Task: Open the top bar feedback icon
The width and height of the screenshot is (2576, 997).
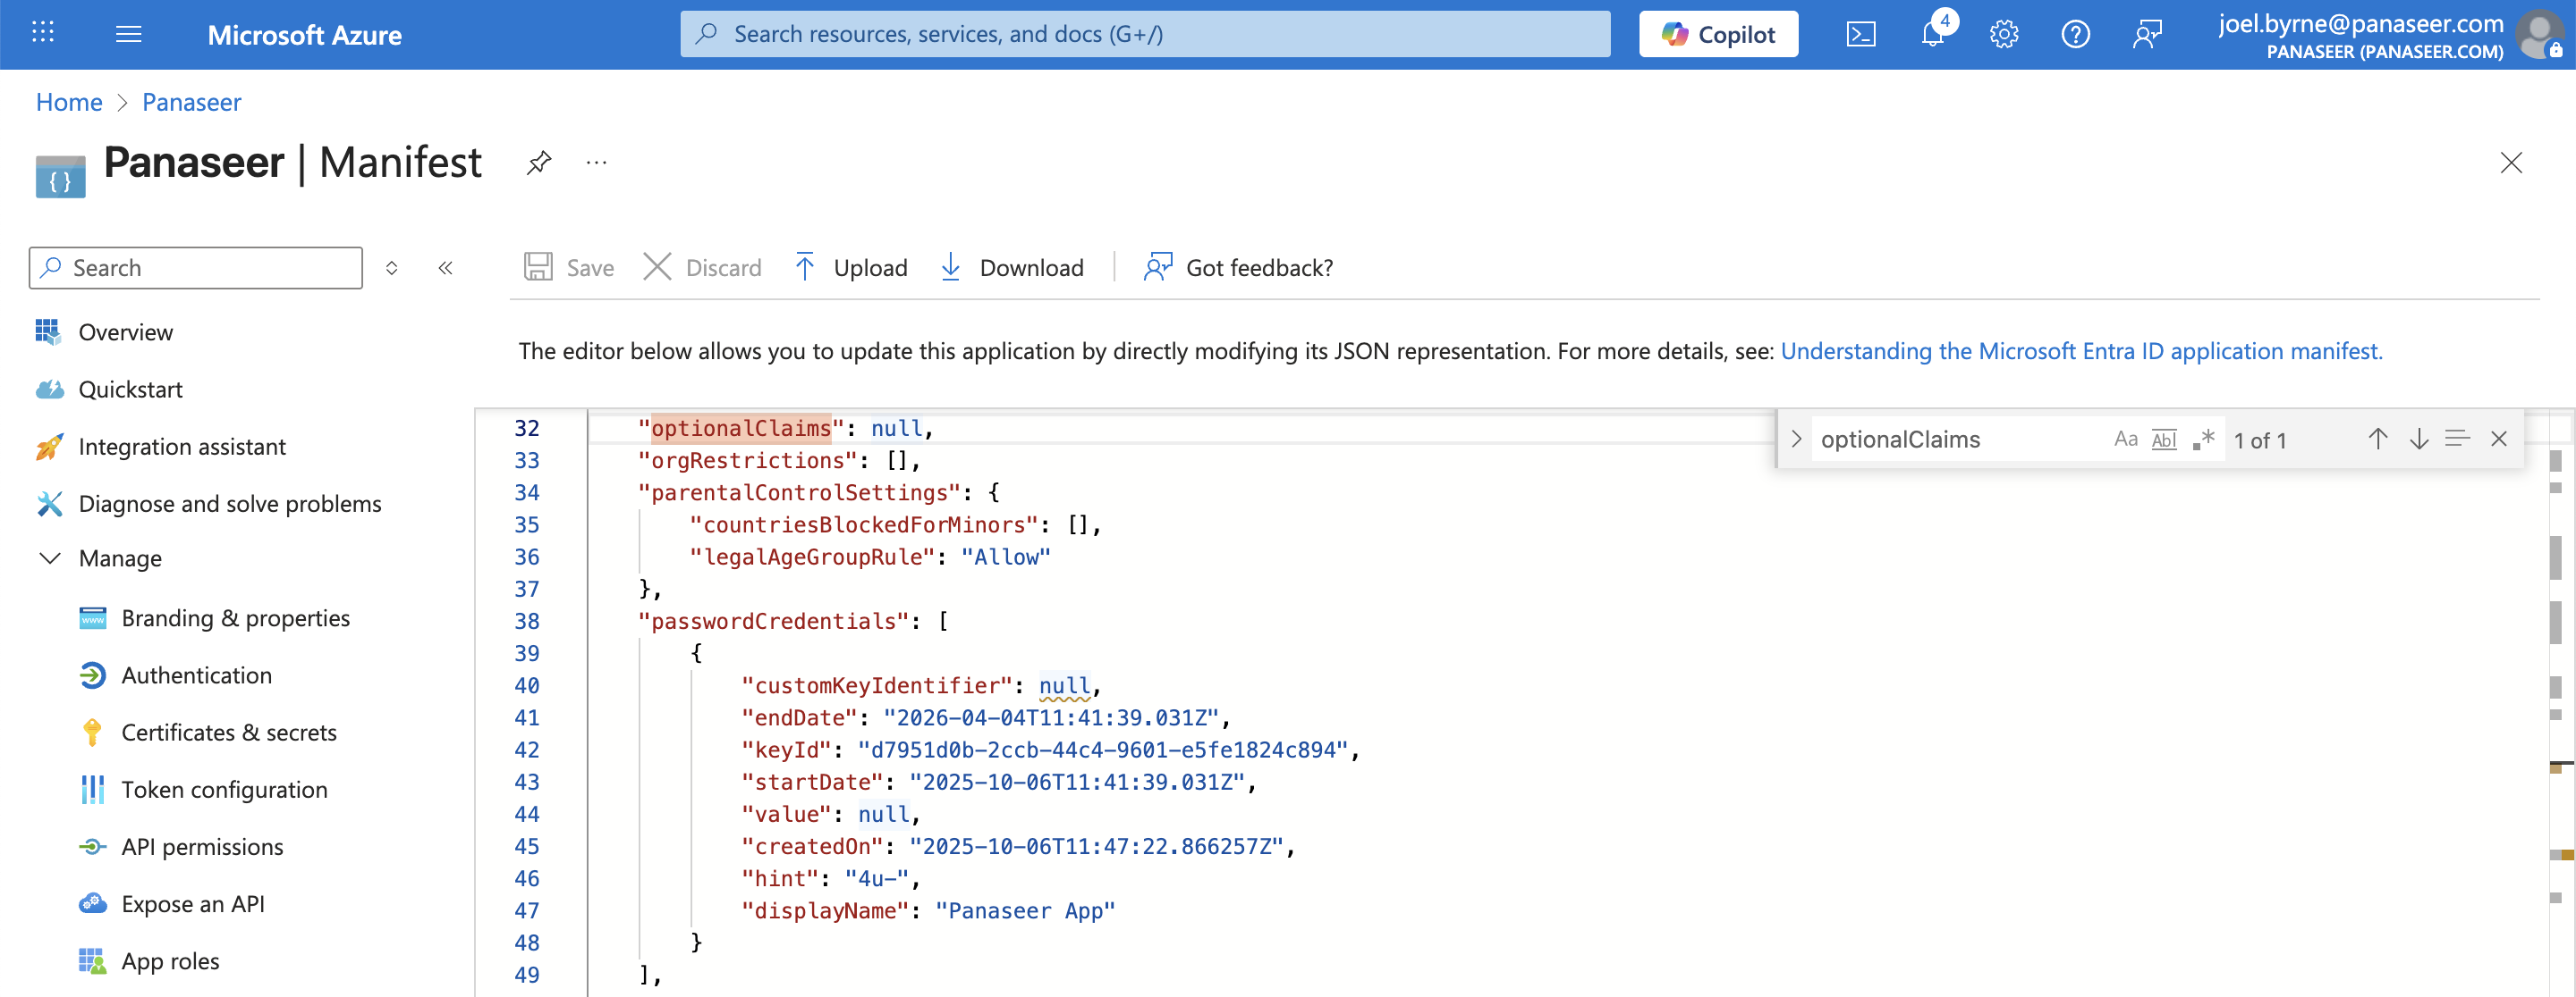Action: click(x=2147, y=34)
